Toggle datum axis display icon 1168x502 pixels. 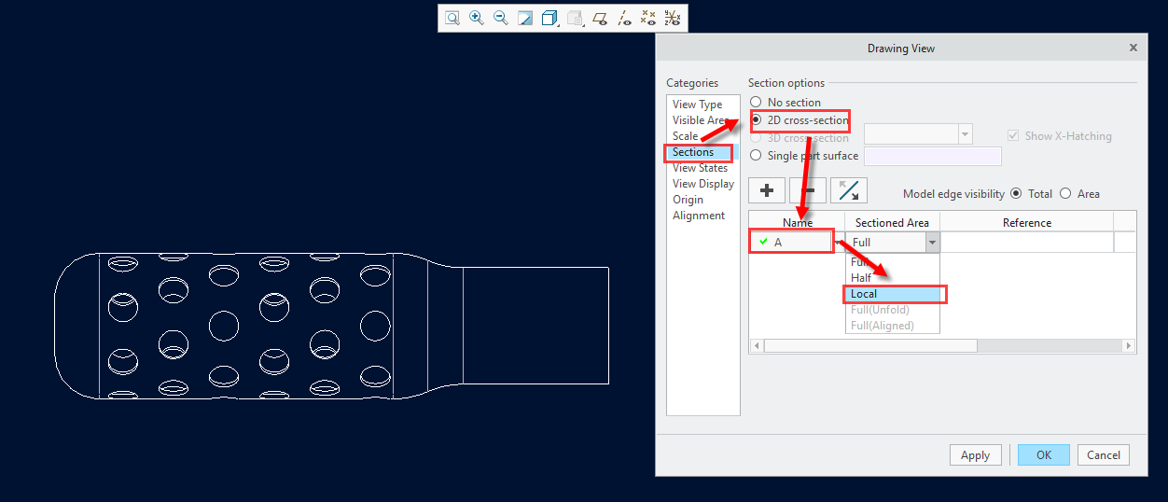[x=625, y=18]
